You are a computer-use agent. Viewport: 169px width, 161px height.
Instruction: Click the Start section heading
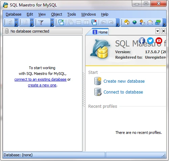point(93,72)
